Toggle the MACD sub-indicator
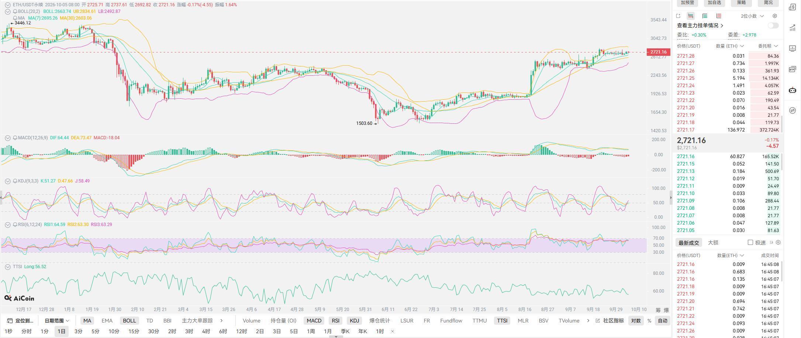The image size is (801, 338). (314, 321)
